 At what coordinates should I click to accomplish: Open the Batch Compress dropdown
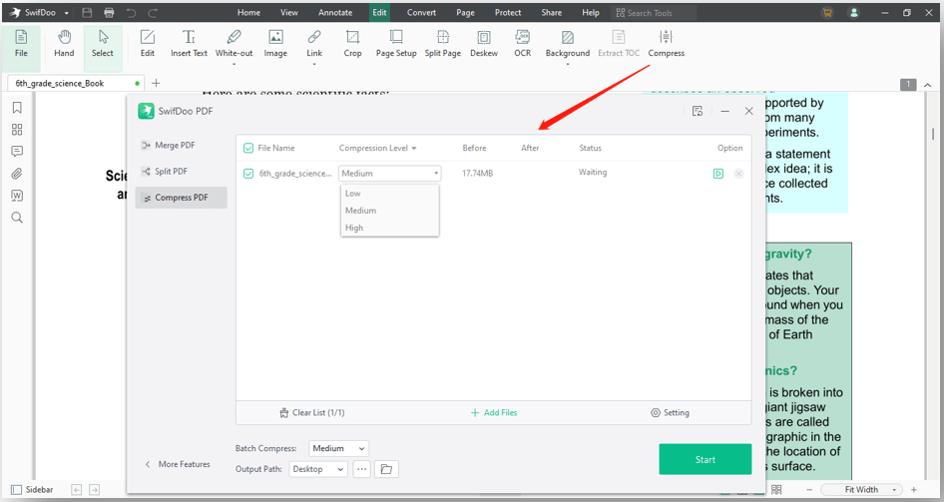[x=339, y=448]
